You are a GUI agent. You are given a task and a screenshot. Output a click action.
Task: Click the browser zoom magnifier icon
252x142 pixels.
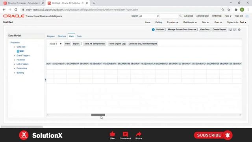tap(223, 9)
